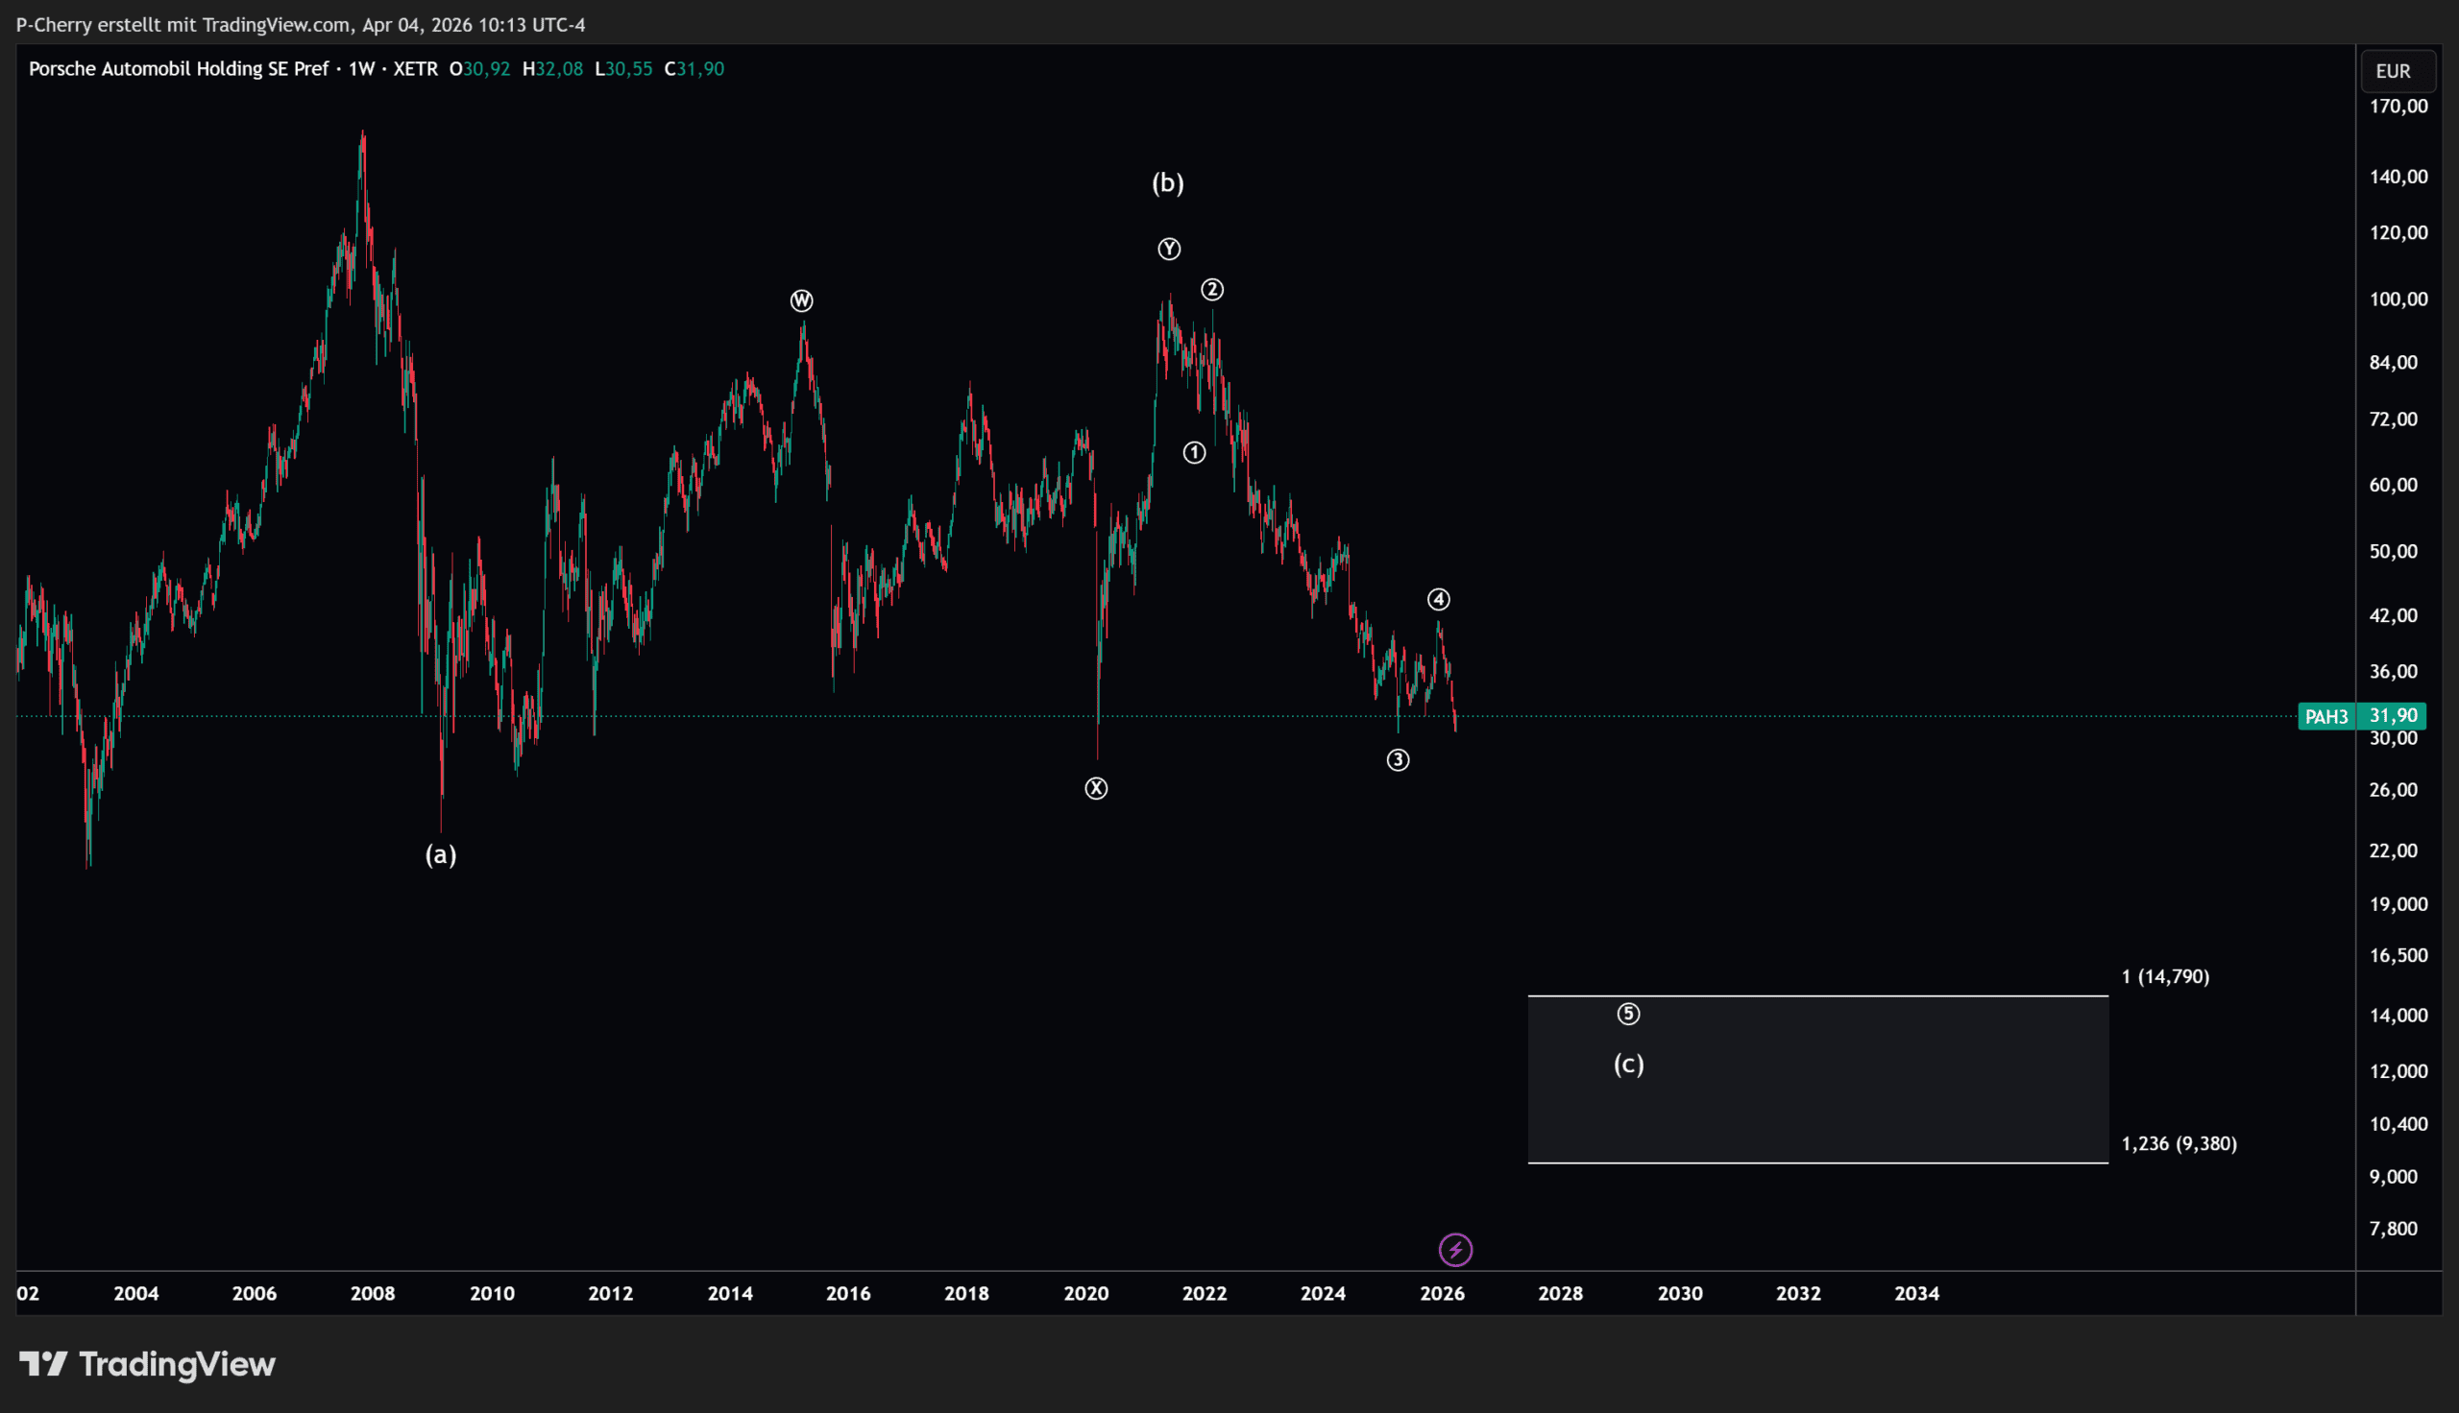Click the 1W interval in chart header
Screen dimensions: 2459x1413
361,69
